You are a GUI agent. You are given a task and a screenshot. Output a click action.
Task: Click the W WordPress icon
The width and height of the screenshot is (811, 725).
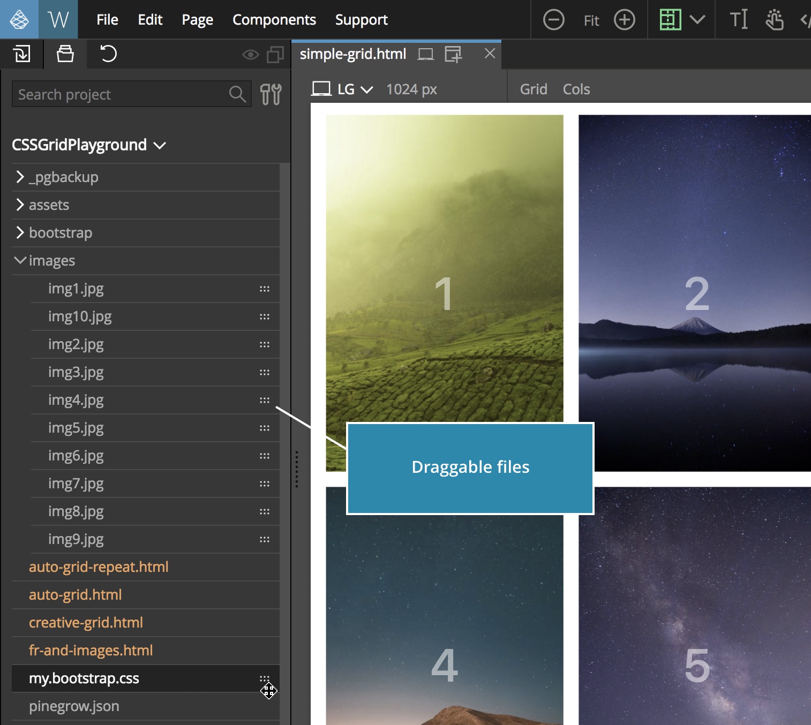tap(58, 19)
